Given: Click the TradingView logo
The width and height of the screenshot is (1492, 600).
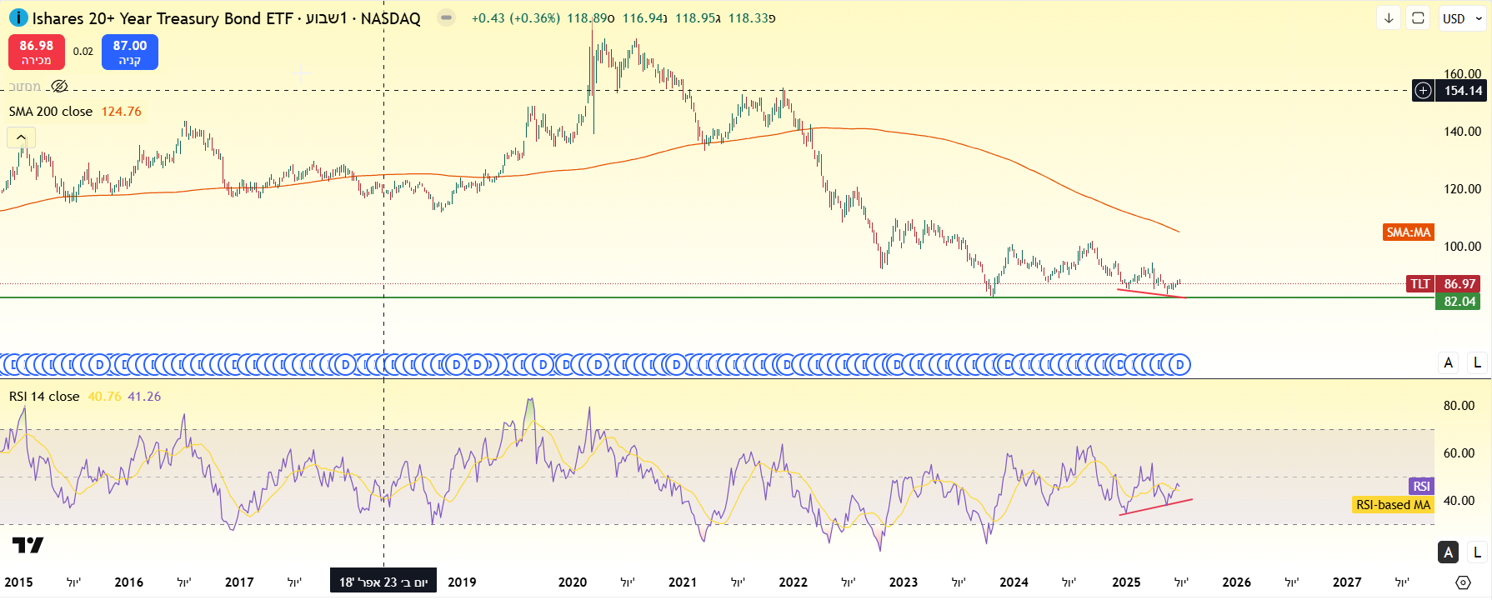Looking at the screenshot, I should point(28,545).
